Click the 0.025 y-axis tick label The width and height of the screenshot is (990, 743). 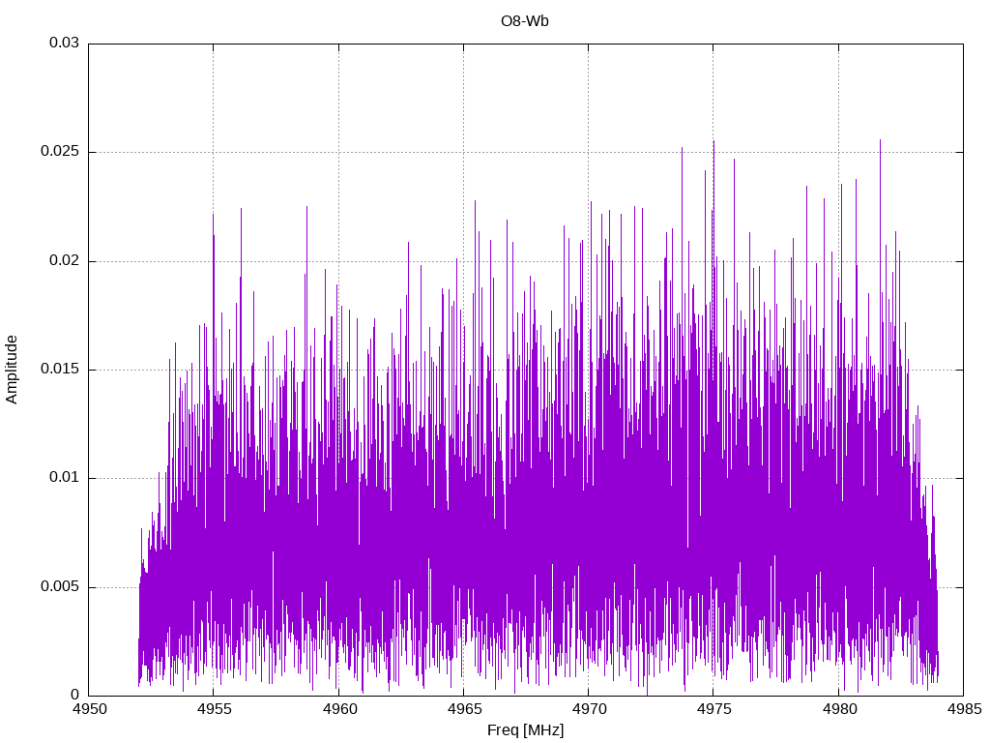[x=60, y=152]
